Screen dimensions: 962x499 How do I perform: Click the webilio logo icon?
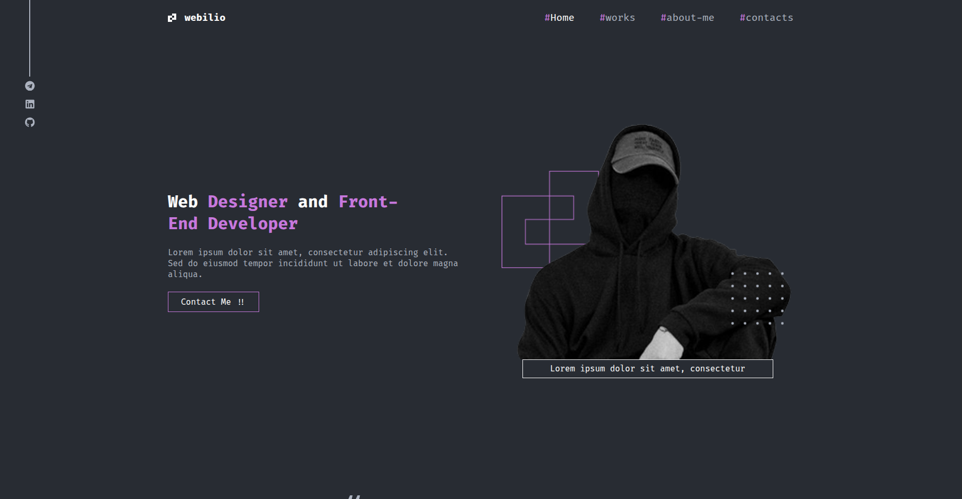[172, 18]
